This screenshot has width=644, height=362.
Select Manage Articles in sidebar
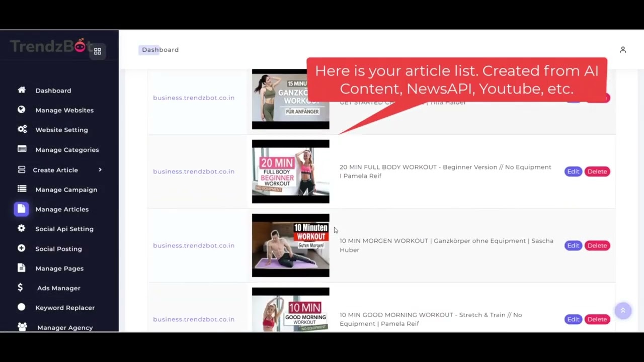pyautogui.click(x=62, y=209)
